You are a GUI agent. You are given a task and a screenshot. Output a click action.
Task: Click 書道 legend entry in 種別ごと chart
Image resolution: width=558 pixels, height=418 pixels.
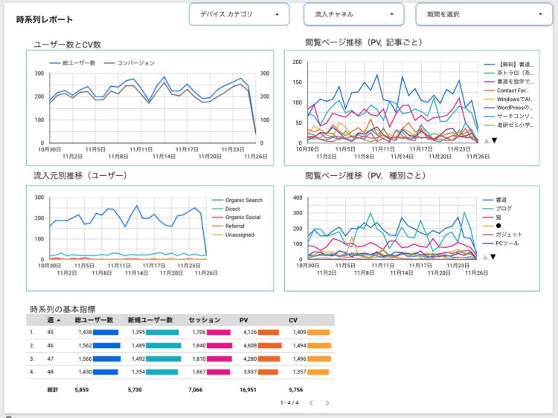pos(495,200)
